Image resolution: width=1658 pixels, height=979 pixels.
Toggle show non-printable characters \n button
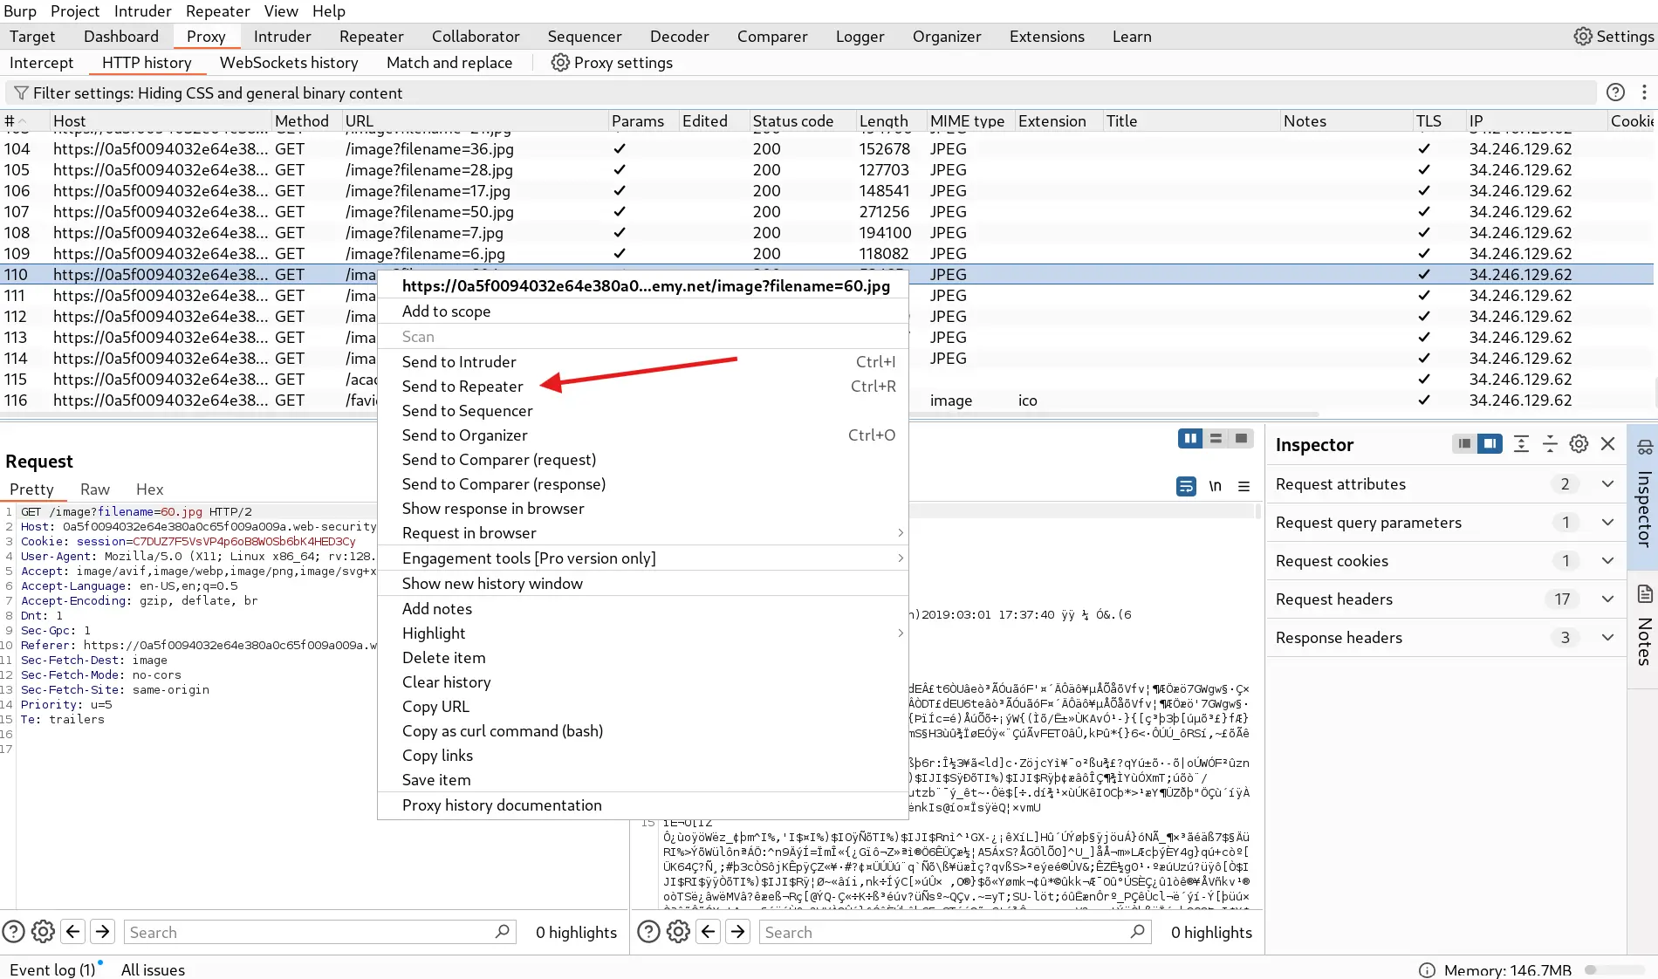[1215, 486]
